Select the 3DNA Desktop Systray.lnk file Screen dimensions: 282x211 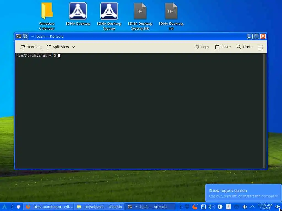click(140, 16)
